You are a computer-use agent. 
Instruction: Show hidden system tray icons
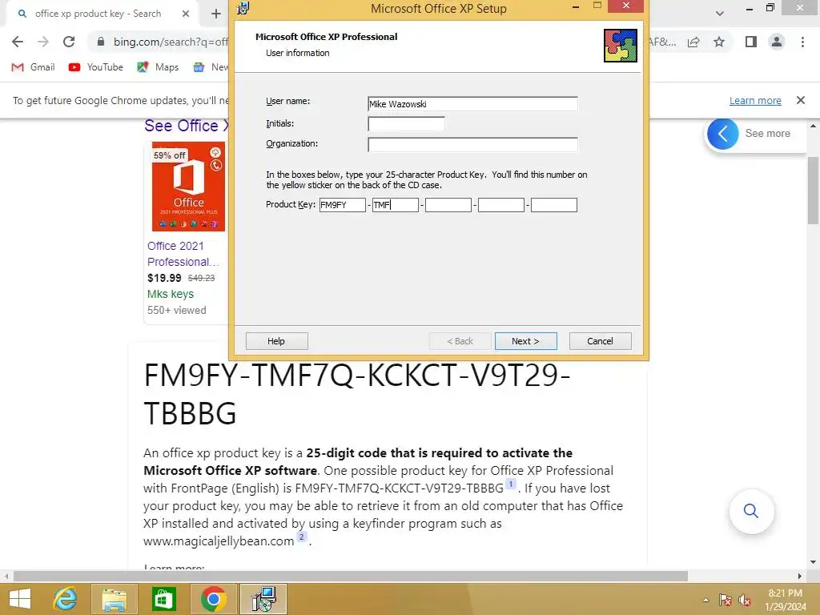(706, 600)
